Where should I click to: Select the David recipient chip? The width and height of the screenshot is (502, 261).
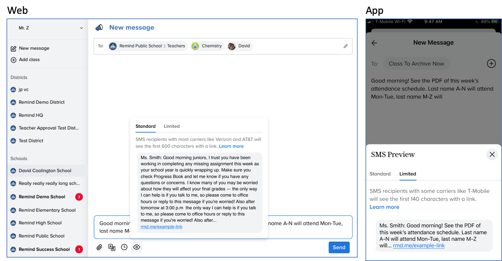pyautogui.click(x=240, y=46)
